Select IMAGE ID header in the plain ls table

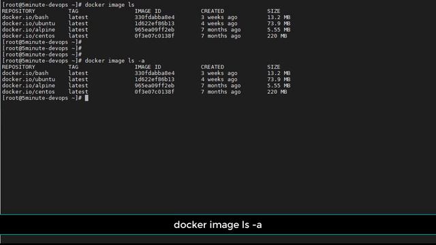(148, 11)
